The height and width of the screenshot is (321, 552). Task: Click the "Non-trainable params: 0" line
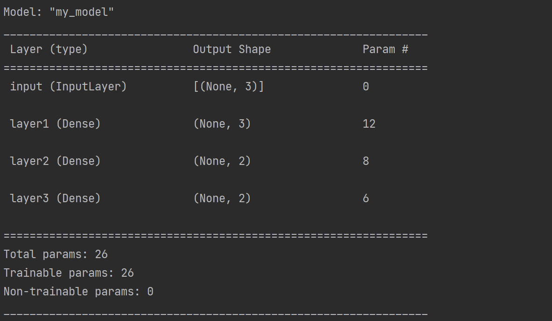click(x=78, y=292)
